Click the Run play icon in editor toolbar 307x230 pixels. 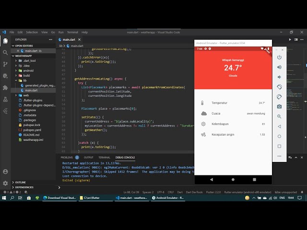click(290, 39)
